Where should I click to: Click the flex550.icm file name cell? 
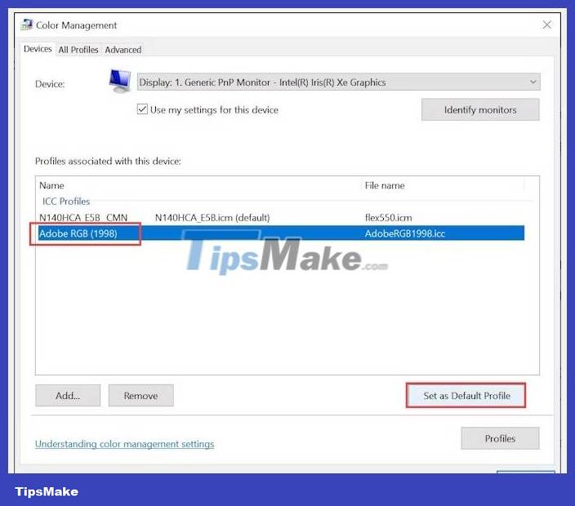[388, 218]
